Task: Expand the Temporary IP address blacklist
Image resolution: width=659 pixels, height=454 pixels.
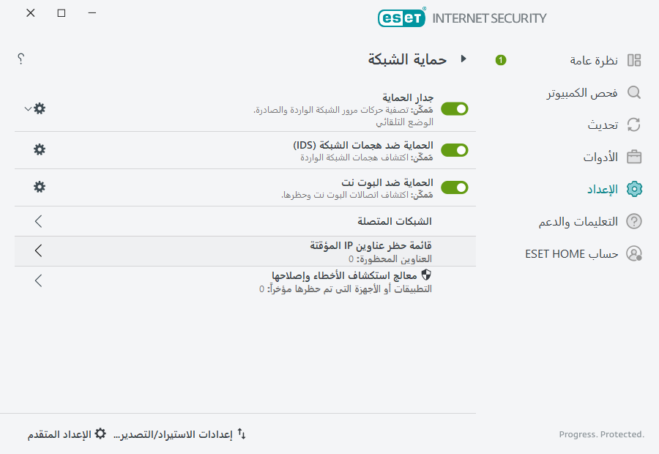Action: click(x=37, y=250)
